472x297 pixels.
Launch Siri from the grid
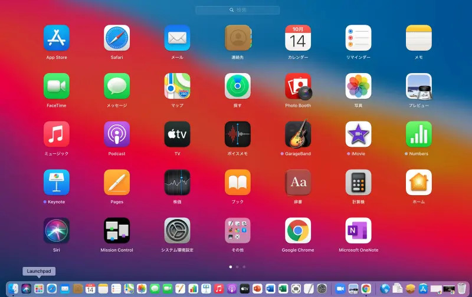[x=57, y=231]
